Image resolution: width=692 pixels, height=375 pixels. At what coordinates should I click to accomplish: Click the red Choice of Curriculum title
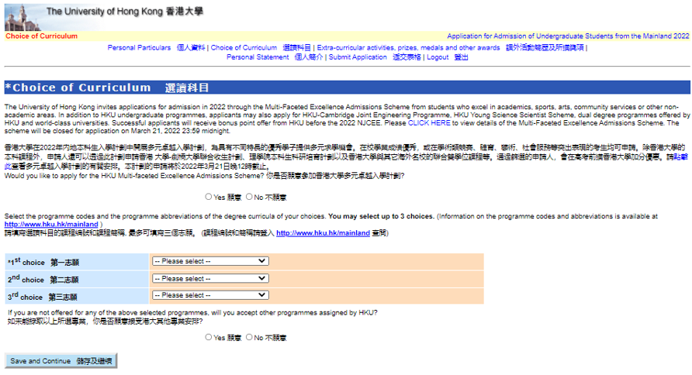41,36
